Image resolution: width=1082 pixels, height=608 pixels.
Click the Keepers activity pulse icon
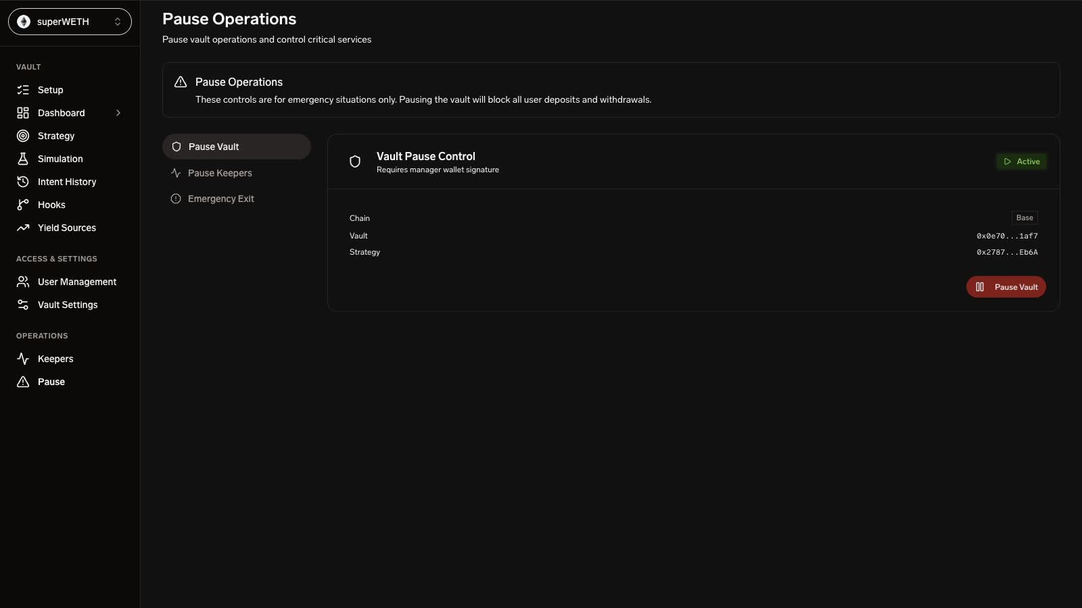(23, 359)
